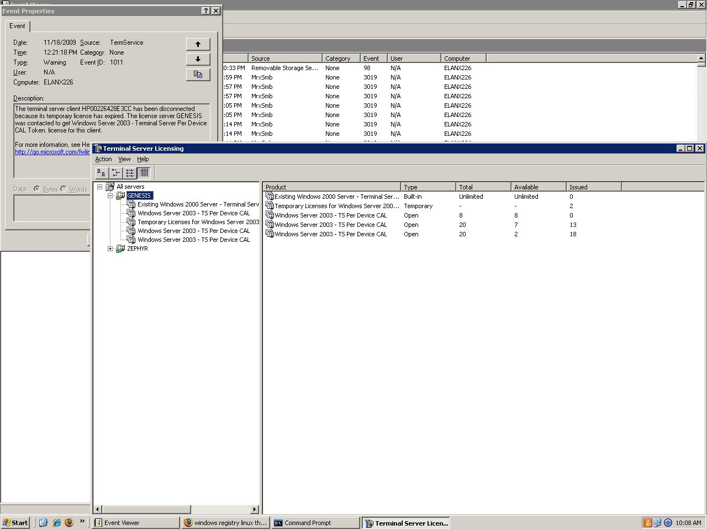Screen dimensions: 707x530
Task: Click Event Viewer scrollbar up arrow
Action: 701,58
